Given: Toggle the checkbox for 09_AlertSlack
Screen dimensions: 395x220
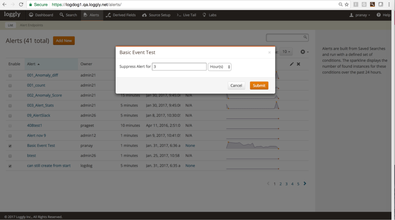Looking at the screenshot, I should point(10,115).
